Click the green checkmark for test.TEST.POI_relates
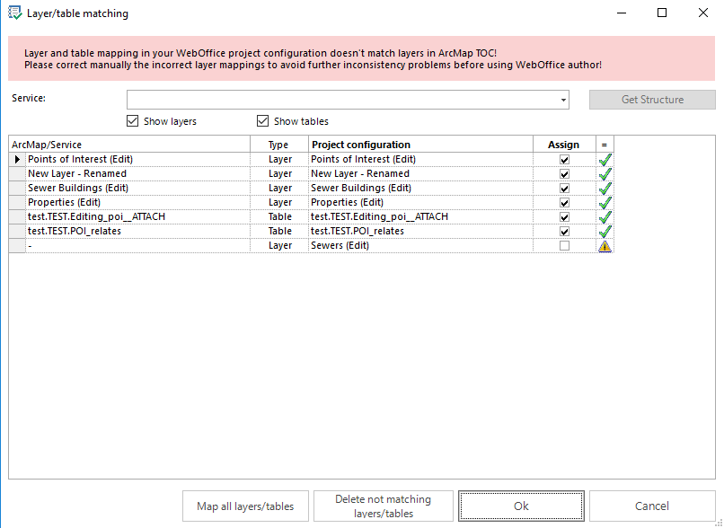The height and width of the screenshot is (528, 724). 605,231
